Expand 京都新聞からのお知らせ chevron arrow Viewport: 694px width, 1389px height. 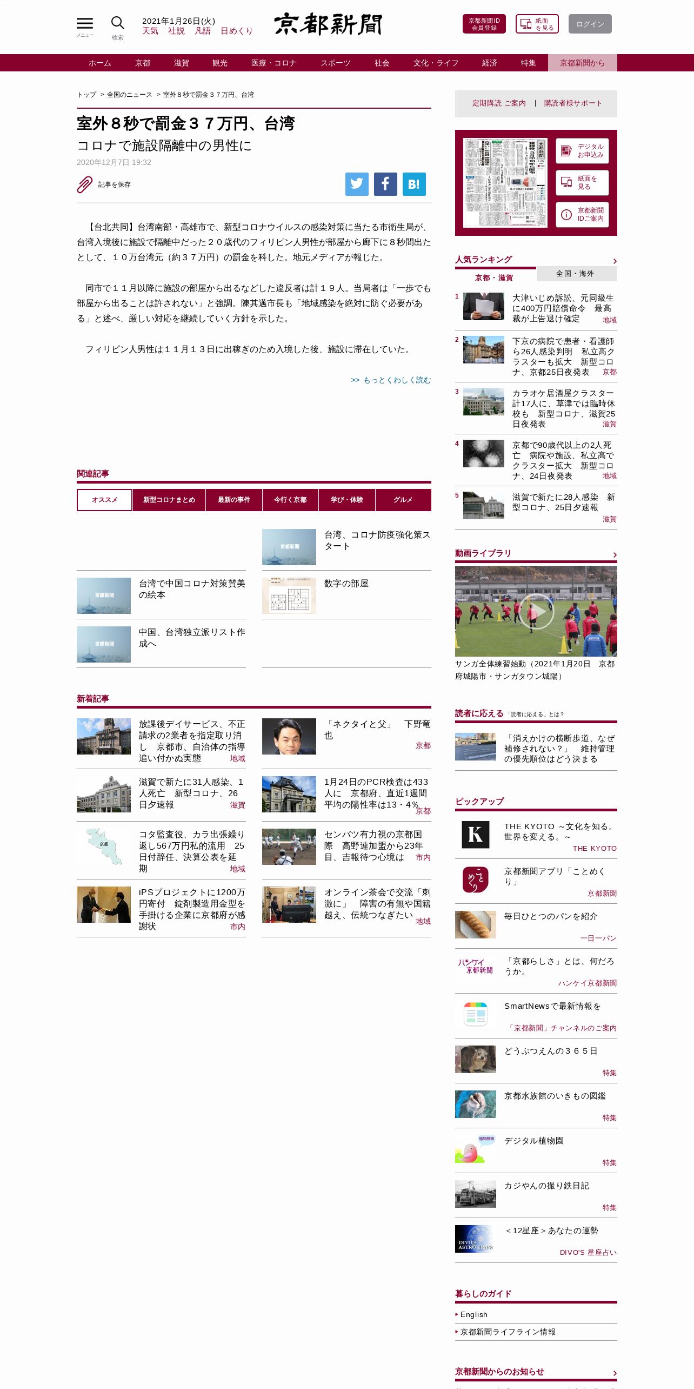pos(615,1373)
